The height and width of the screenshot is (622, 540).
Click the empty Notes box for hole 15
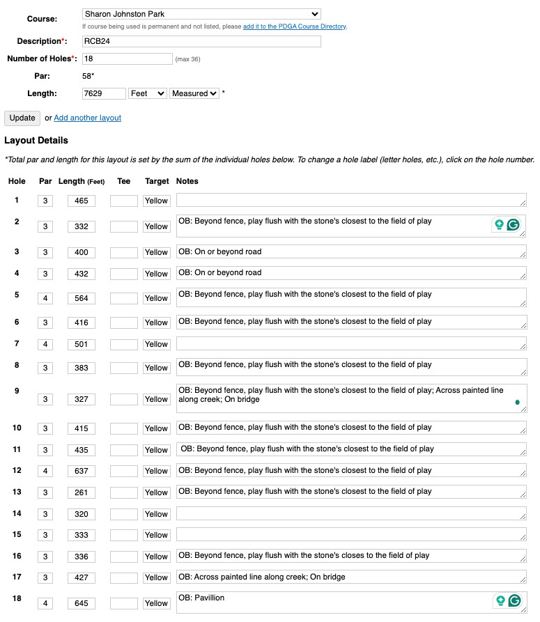click(x=352, y=534)
